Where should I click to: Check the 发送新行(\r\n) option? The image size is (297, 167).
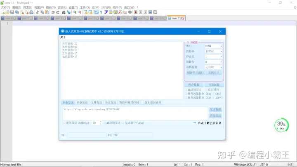click(123, 122)
